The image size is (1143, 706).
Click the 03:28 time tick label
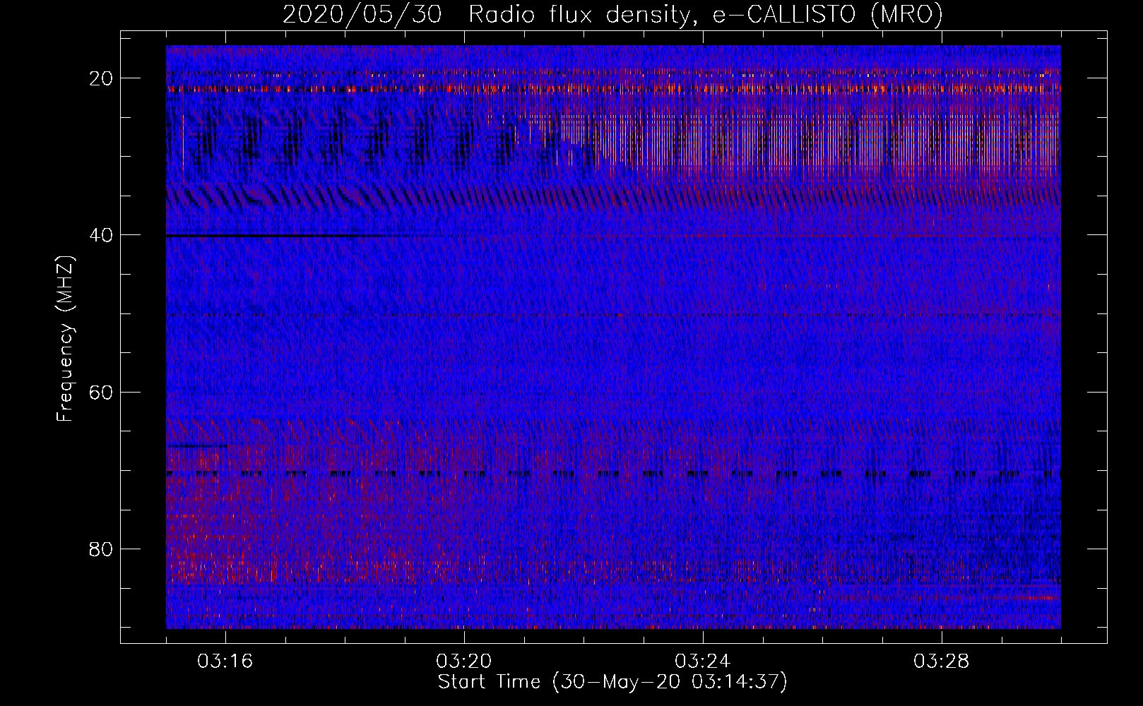coord(942,662)
